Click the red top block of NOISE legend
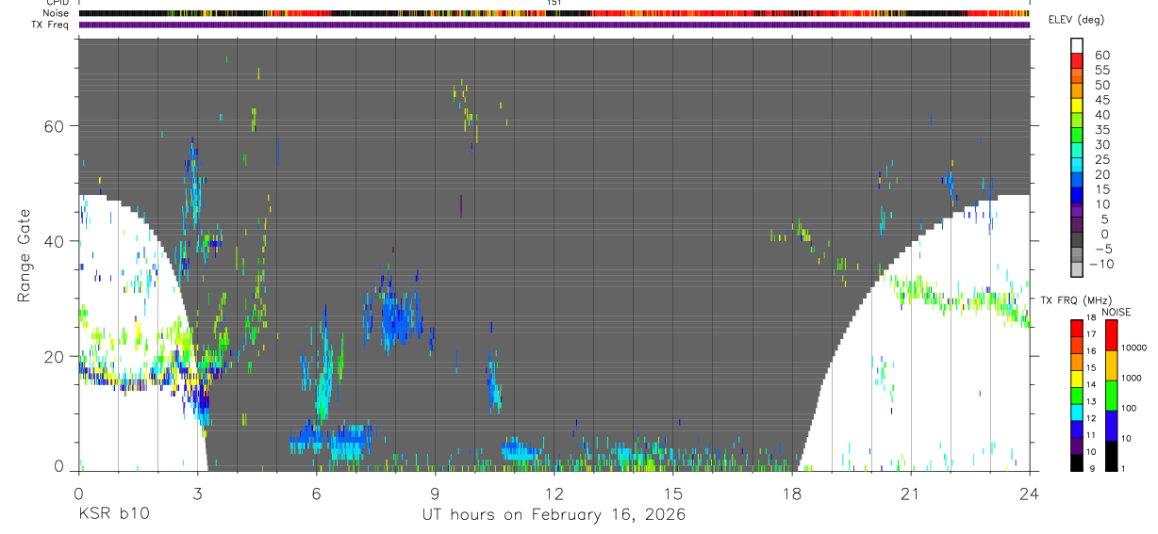1158x534 pixels. 1111,335
